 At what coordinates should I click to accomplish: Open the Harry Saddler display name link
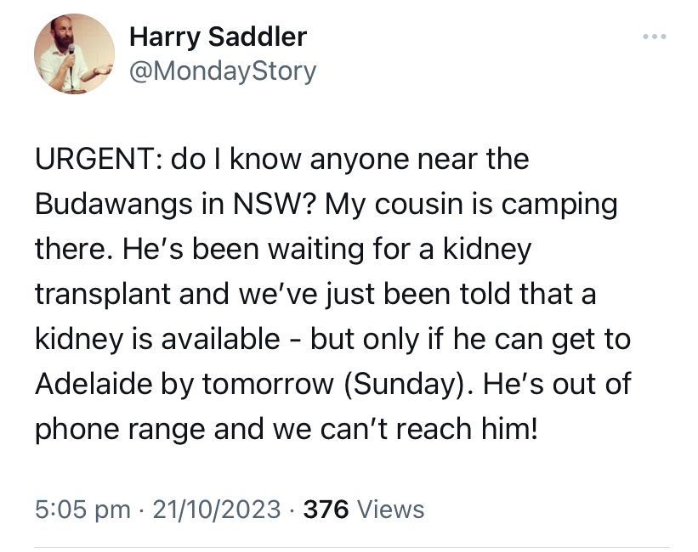(217, 37)
